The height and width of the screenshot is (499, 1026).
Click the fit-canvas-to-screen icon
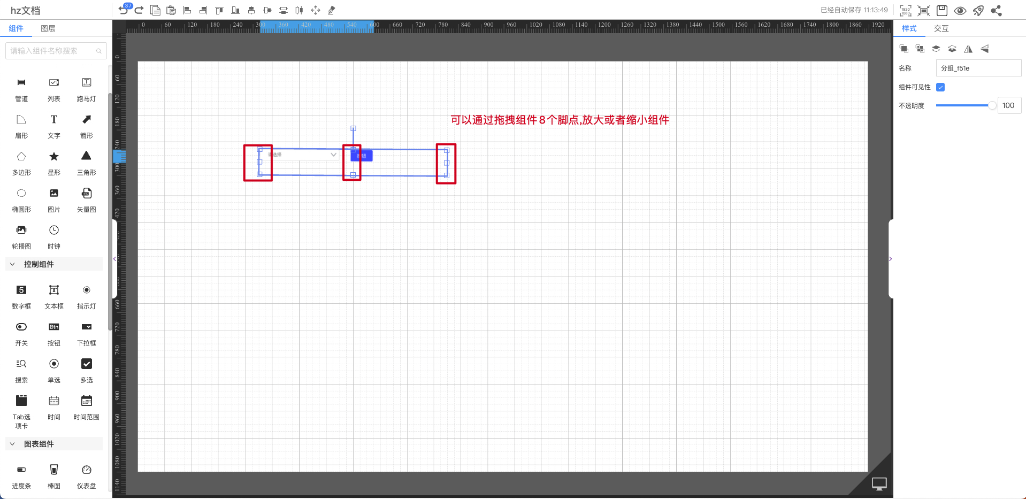point(924,11)
